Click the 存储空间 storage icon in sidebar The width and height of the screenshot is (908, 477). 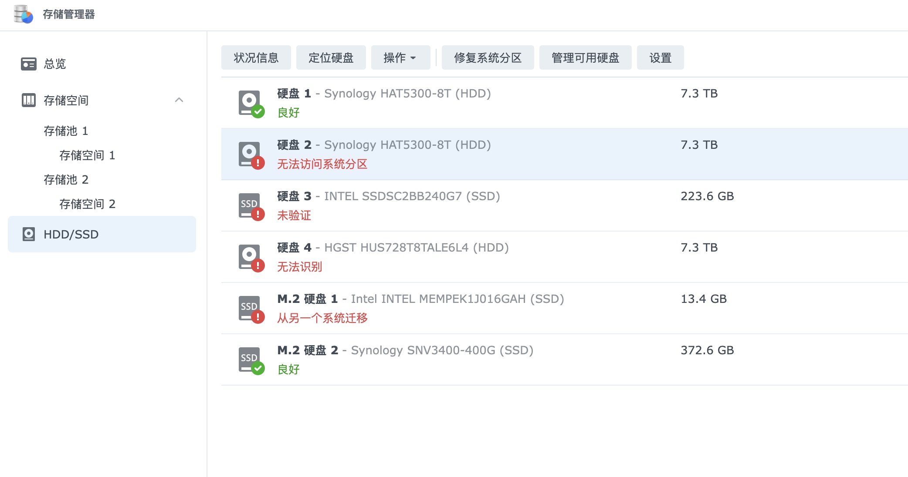coord(29,100)
